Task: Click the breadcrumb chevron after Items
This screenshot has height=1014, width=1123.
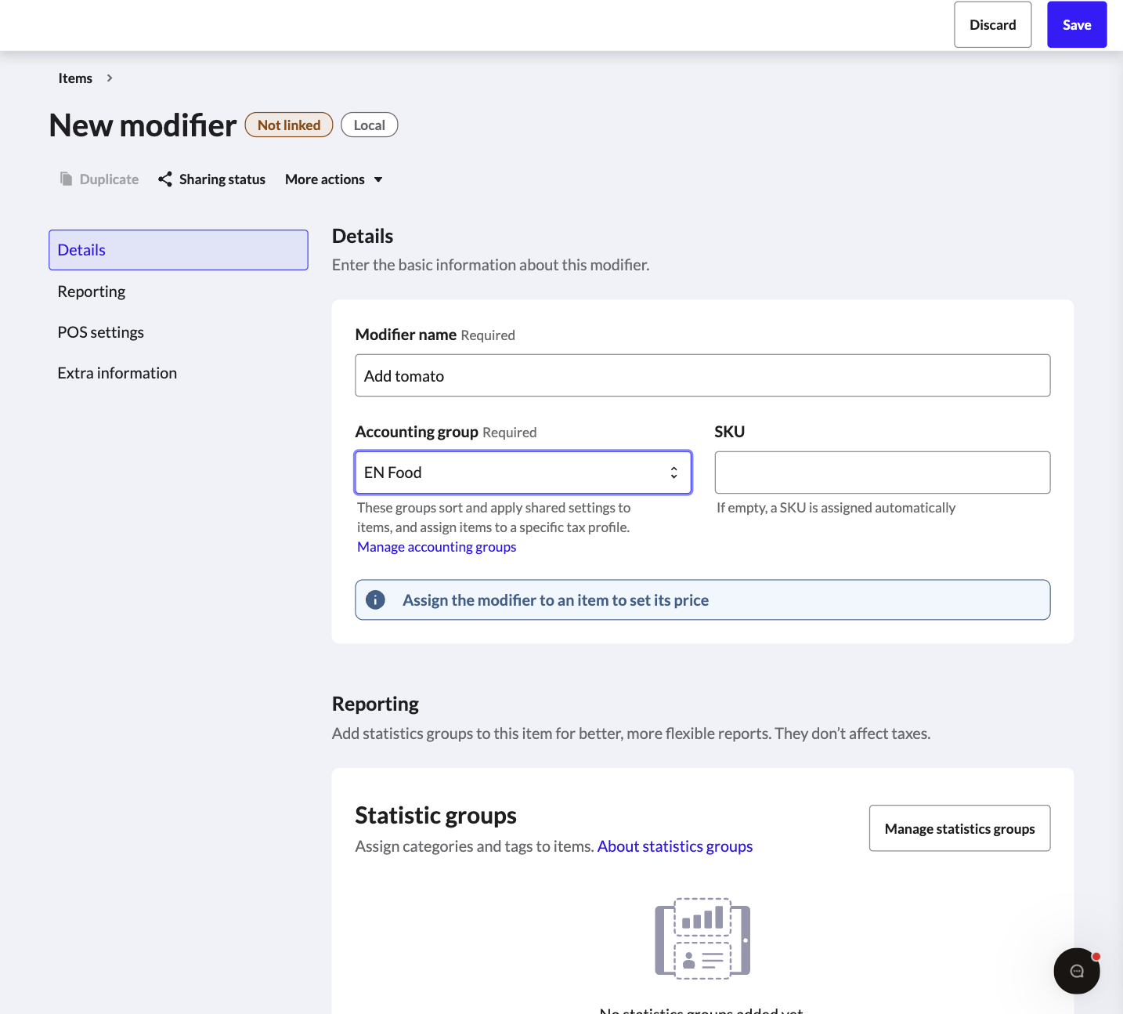Action: pos(110,78)
